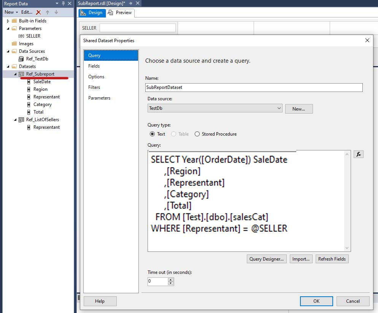Click the Refresh Fields button
Image resolution: width=378 pixels, height=313 pixels.
332,259
